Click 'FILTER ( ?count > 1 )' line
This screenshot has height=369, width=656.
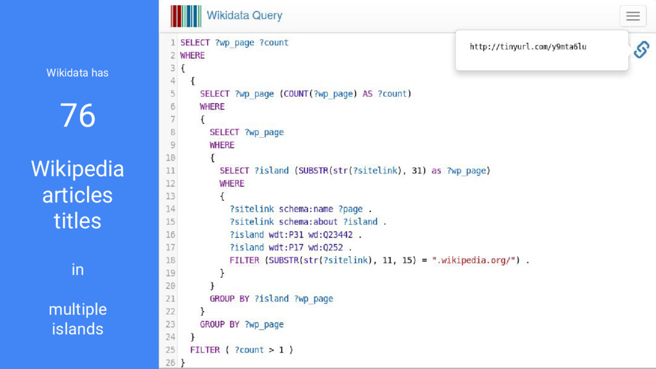point(242,350)
